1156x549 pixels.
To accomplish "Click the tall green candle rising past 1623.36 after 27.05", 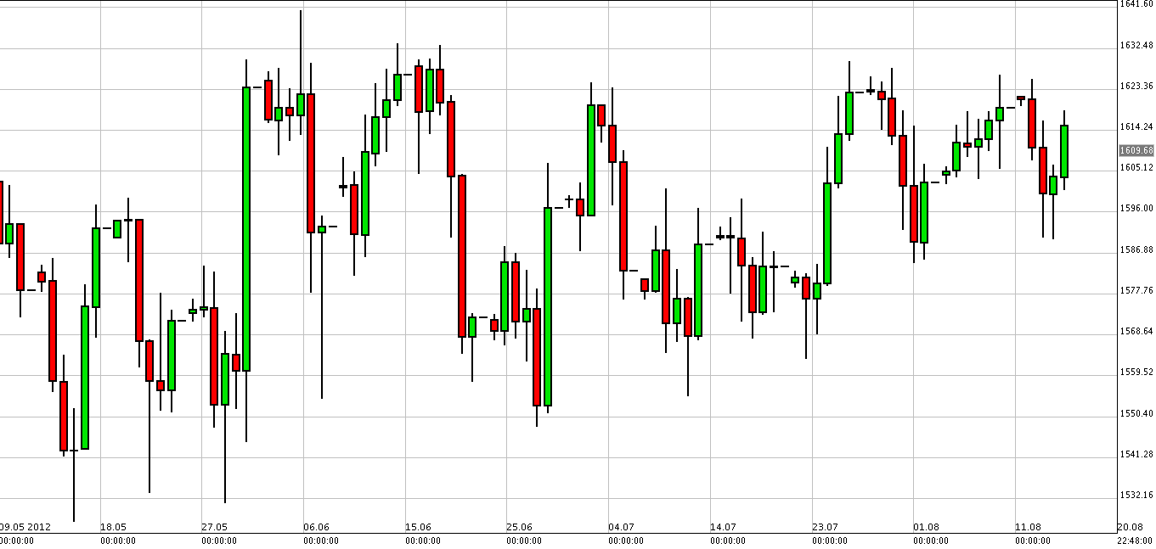I will (x=246, y=229).
